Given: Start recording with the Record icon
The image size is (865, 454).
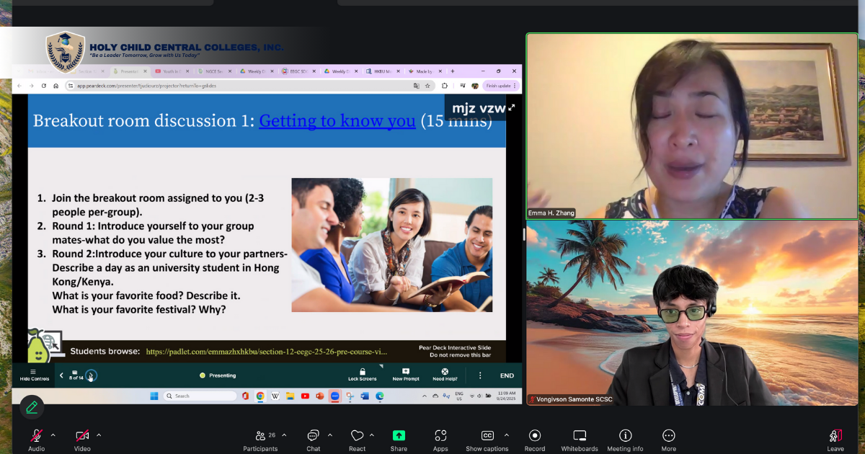Looking at the screenshot, I should pyautogui.click(x=535, y=436).
